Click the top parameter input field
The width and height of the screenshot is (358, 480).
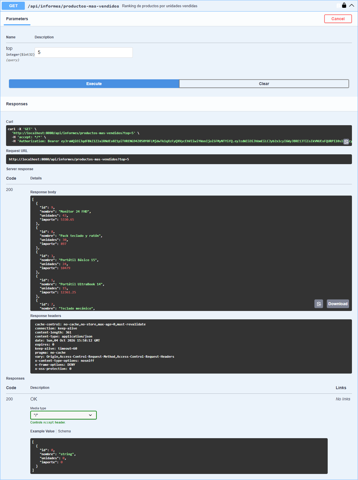click(x=84, y=52)
